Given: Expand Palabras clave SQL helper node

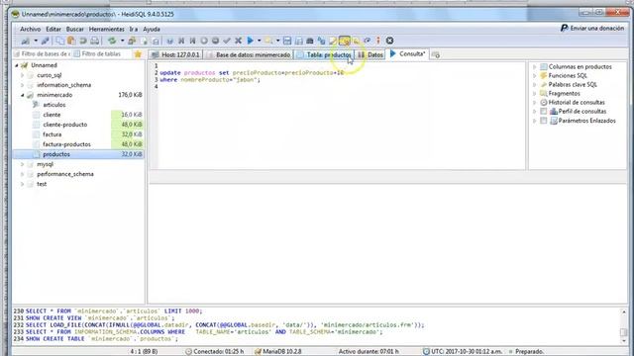Looking at the screenshot, I should tap(535, 85).
